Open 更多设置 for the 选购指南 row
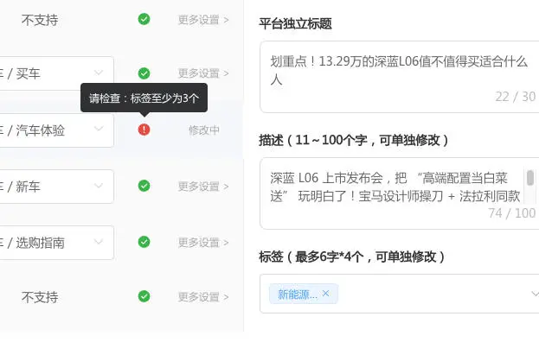539x361 pixels. click(x=203, y=243)
